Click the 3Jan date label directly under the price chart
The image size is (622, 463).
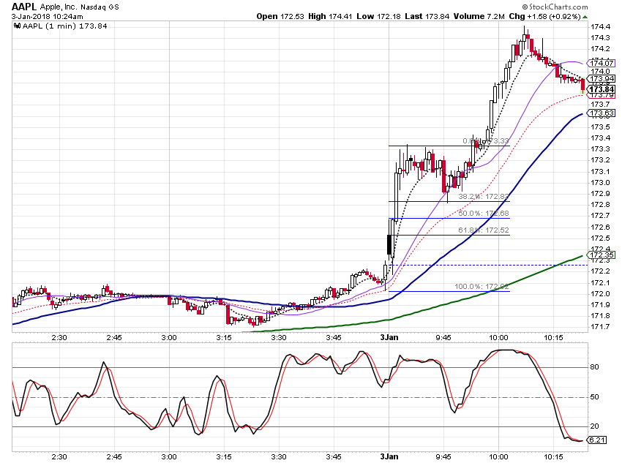pos(389,337)
